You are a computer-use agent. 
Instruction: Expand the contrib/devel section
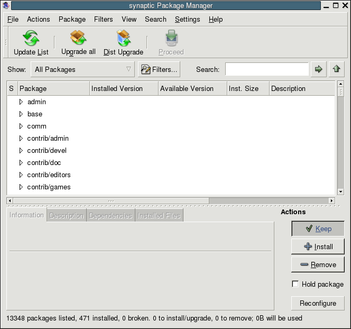coord(21,151)
